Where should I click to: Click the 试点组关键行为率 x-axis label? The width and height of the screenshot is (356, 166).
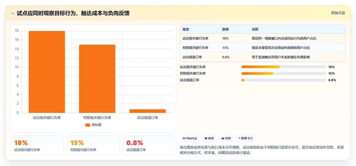click(47, 118)
